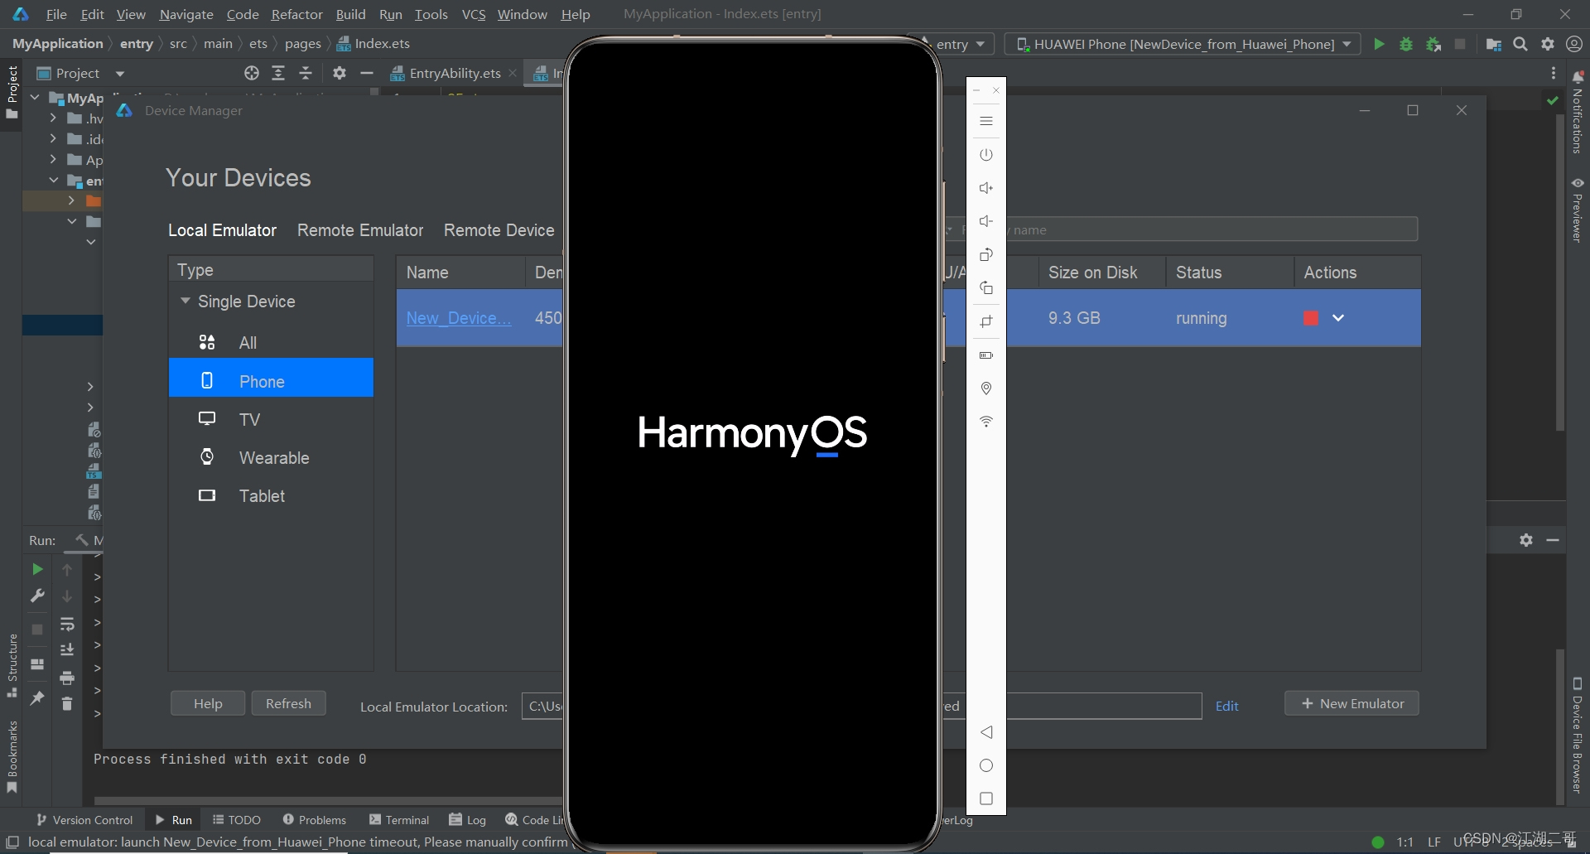Toggle Previewer tool window on right stripe

(1578, 210)
